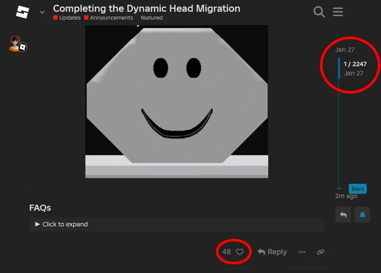Viewport: 381px width, 273px height.
Task: Grab the blue timeline scroller handle
Action: [x=339, y=68]
